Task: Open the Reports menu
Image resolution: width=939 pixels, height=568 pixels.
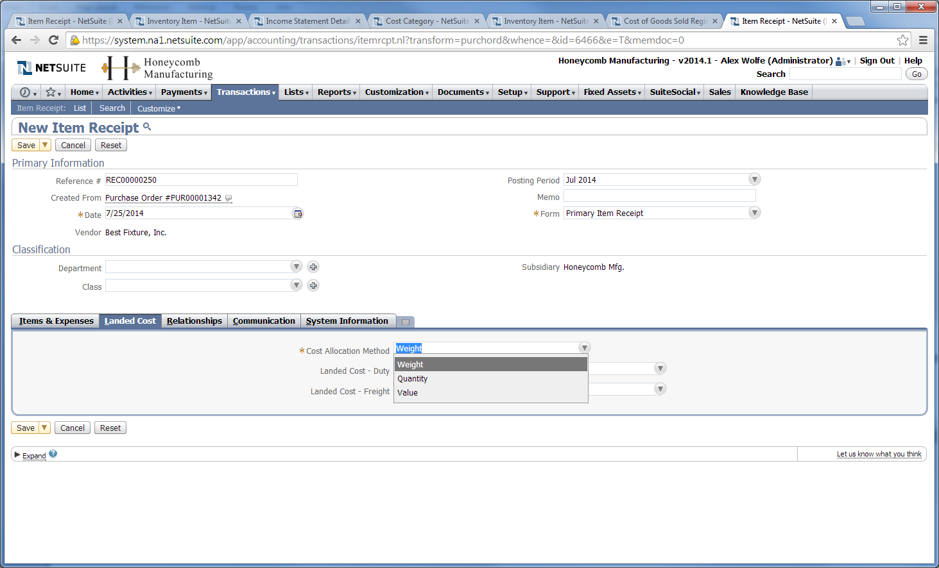Action: pyautogui.click(x=337, y=92)
